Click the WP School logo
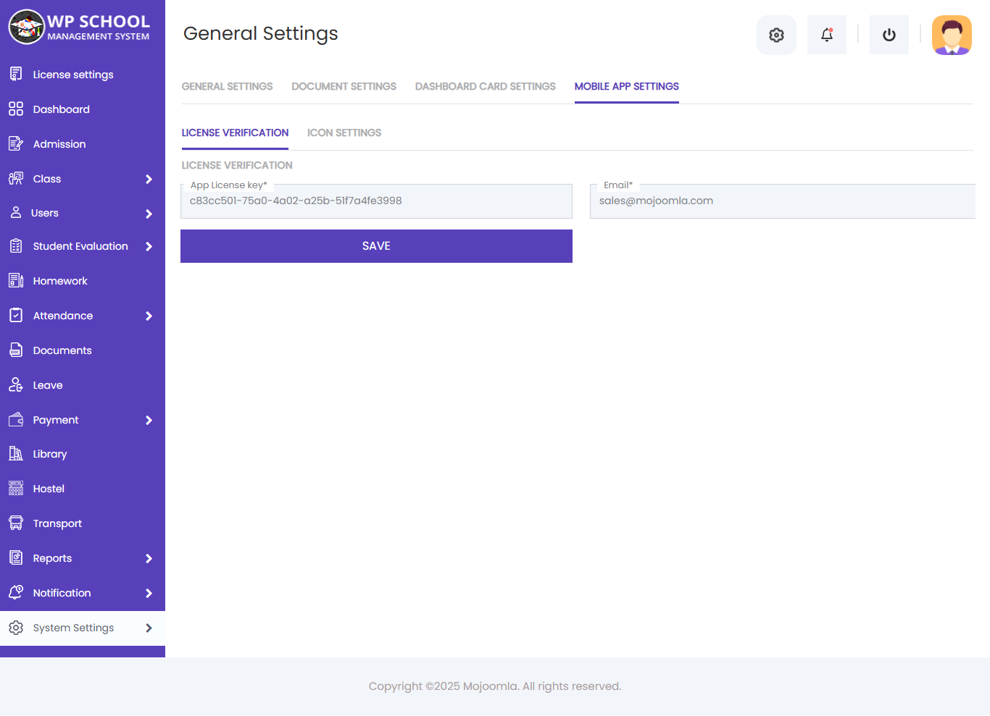The width and height of the screenshot is (990, 716). pyautogui.click(x=79, y=27)
